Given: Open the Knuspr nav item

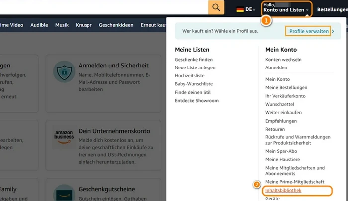Looking at the screenshot, I should [x=84, y=25].
